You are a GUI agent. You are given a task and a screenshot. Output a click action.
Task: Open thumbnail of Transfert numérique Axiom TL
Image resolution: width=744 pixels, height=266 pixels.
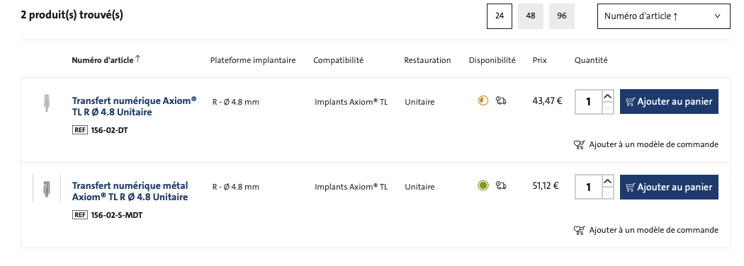pos(46,103)
